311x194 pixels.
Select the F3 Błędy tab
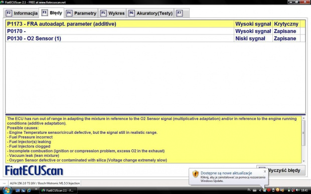coord(52,13)
